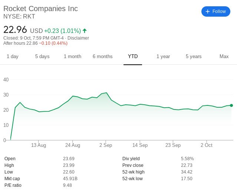Viewport: 237px width, 192px height.
Task: Switch to the 1 day tab
Action: 13,56
